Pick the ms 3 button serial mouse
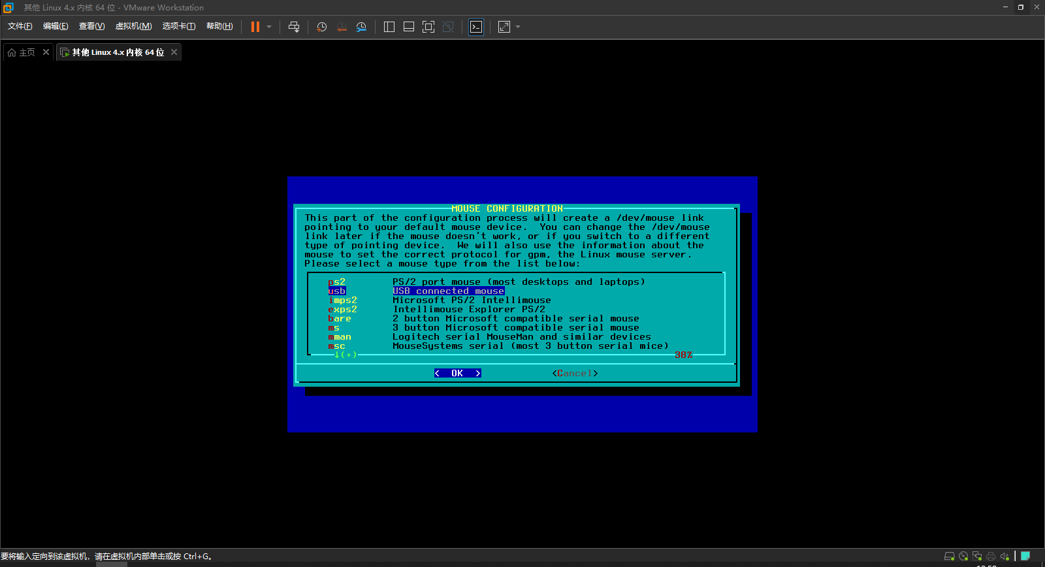 tap(483, 327)
